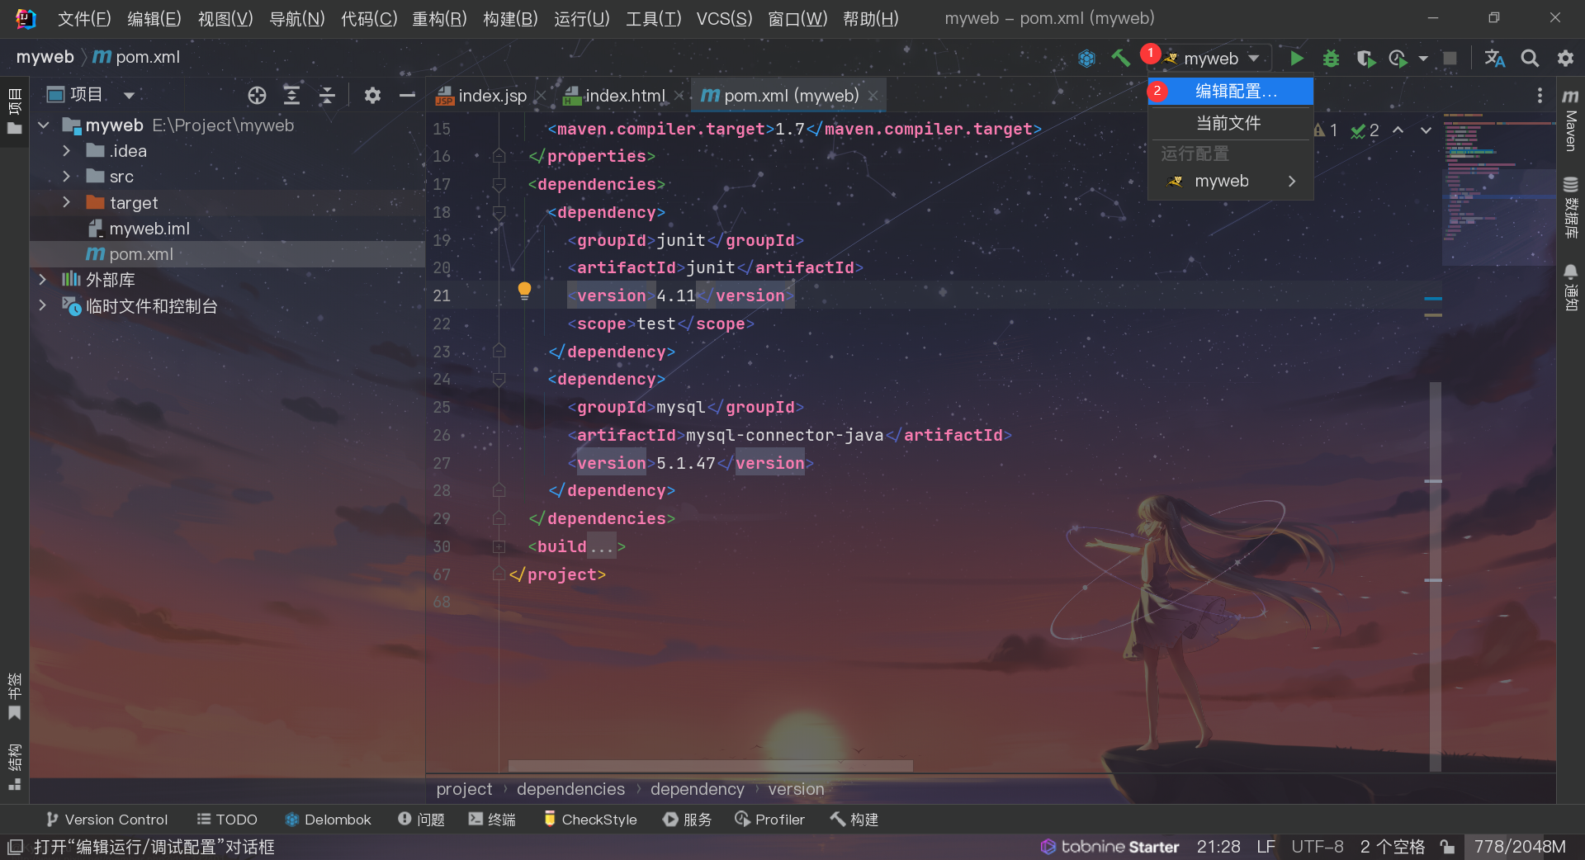This screenshot has height=860, width=1585.
Task: Click dependencies in the breadcrumb bar
Action: tap(570, 789)
